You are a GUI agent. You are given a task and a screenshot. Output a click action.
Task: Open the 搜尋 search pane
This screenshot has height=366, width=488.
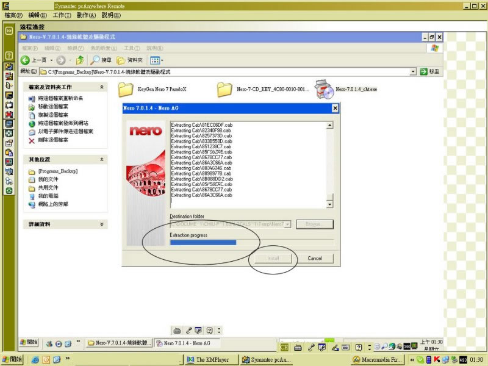pos(101,60)
